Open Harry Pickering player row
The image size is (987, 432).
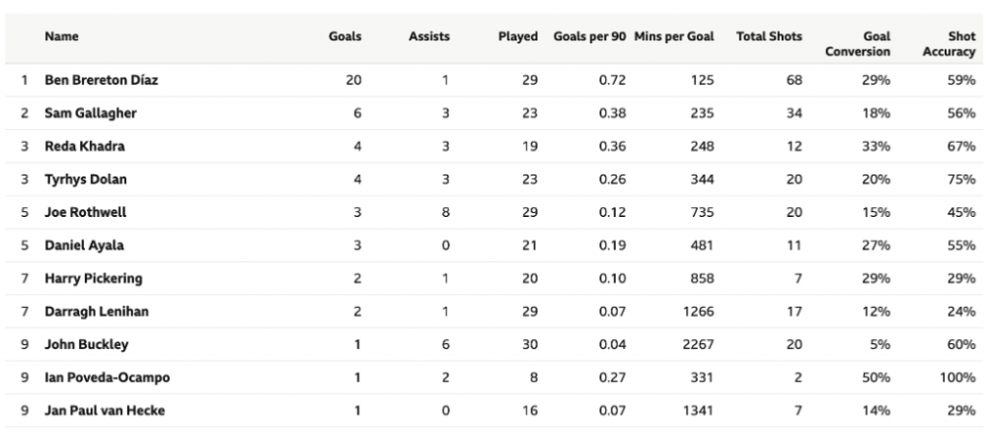pyautogui.click(x=94, y=279)
